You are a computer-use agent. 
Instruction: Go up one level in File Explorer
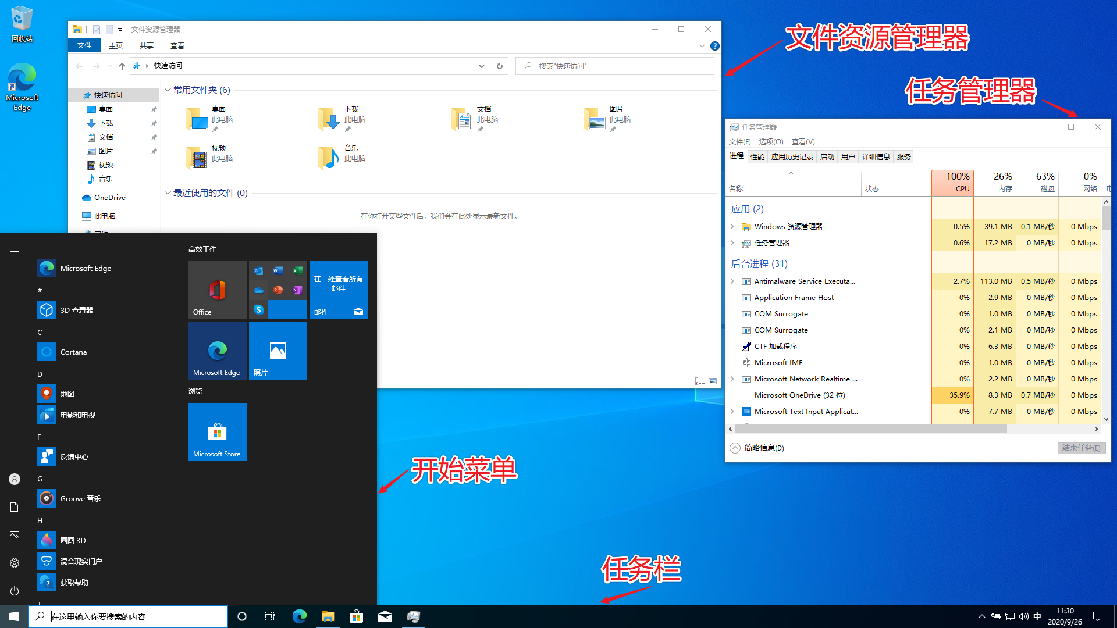122,66
